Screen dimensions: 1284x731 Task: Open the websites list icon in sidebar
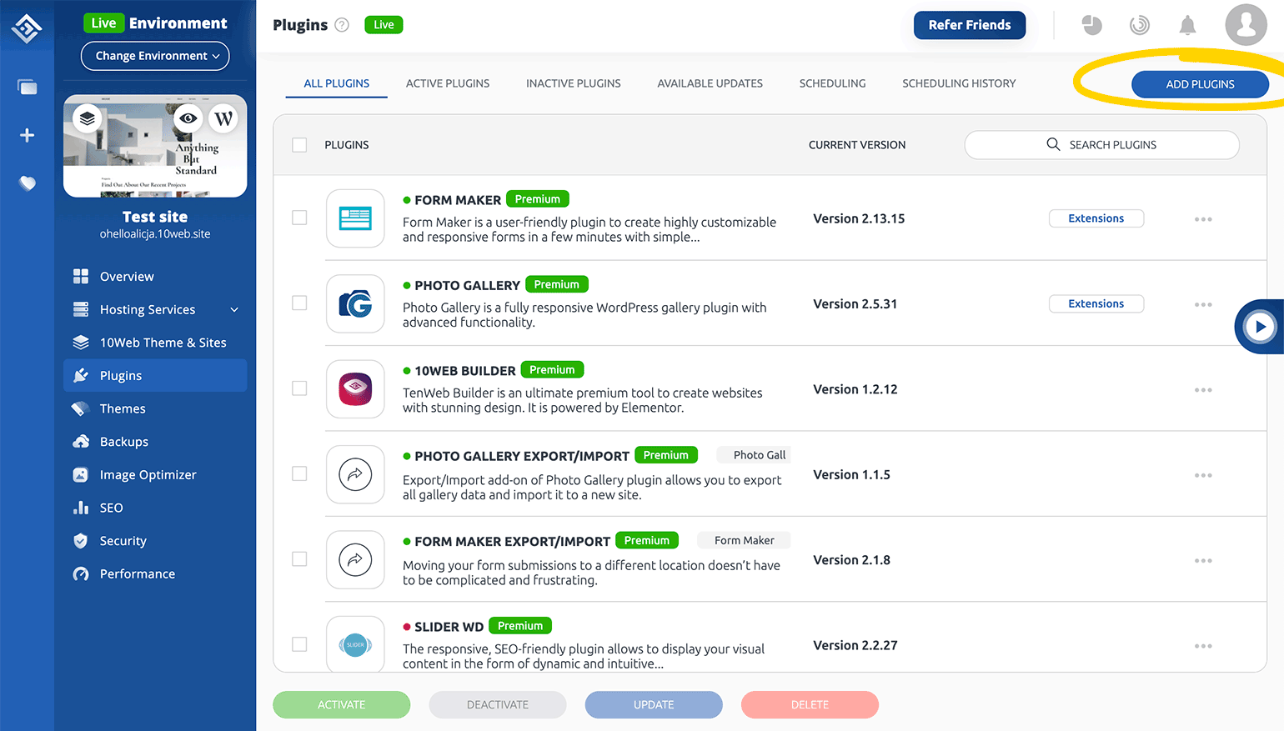coord(27,86)
